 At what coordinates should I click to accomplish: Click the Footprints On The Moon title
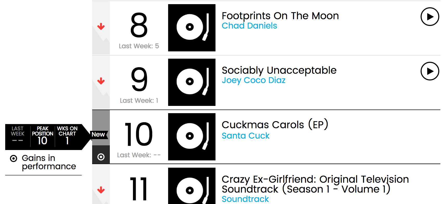pos(280,16)
